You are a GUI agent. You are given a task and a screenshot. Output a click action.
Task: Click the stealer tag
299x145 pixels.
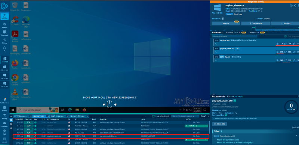(229, 14)
